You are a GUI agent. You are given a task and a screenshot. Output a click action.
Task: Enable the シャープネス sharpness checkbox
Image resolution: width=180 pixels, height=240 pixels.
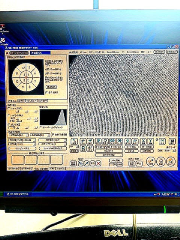[x=9, y=108]
